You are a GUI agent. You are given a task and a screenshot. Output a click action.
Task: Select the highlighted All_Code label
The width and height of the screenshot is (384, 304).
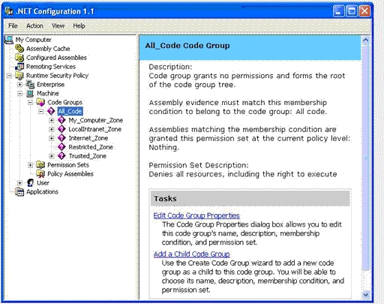pyautogui.click(x=70, y=111)
